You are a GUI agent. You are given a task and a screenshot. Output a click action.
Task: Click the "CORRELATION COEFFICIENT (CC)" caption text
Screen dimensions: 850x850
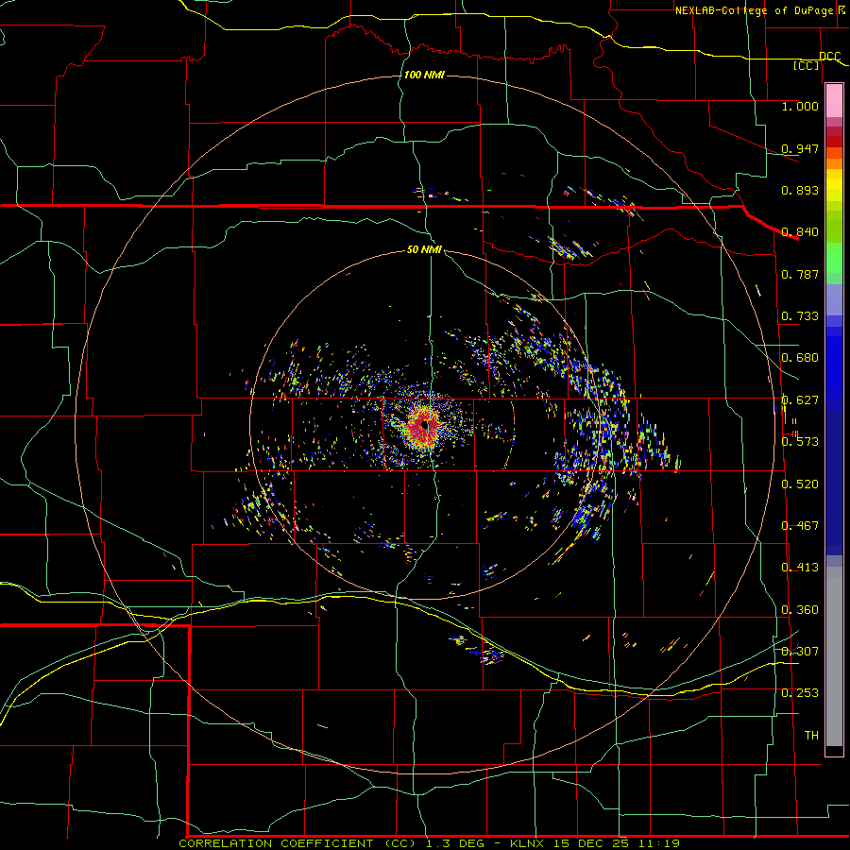tap(297, 843)
